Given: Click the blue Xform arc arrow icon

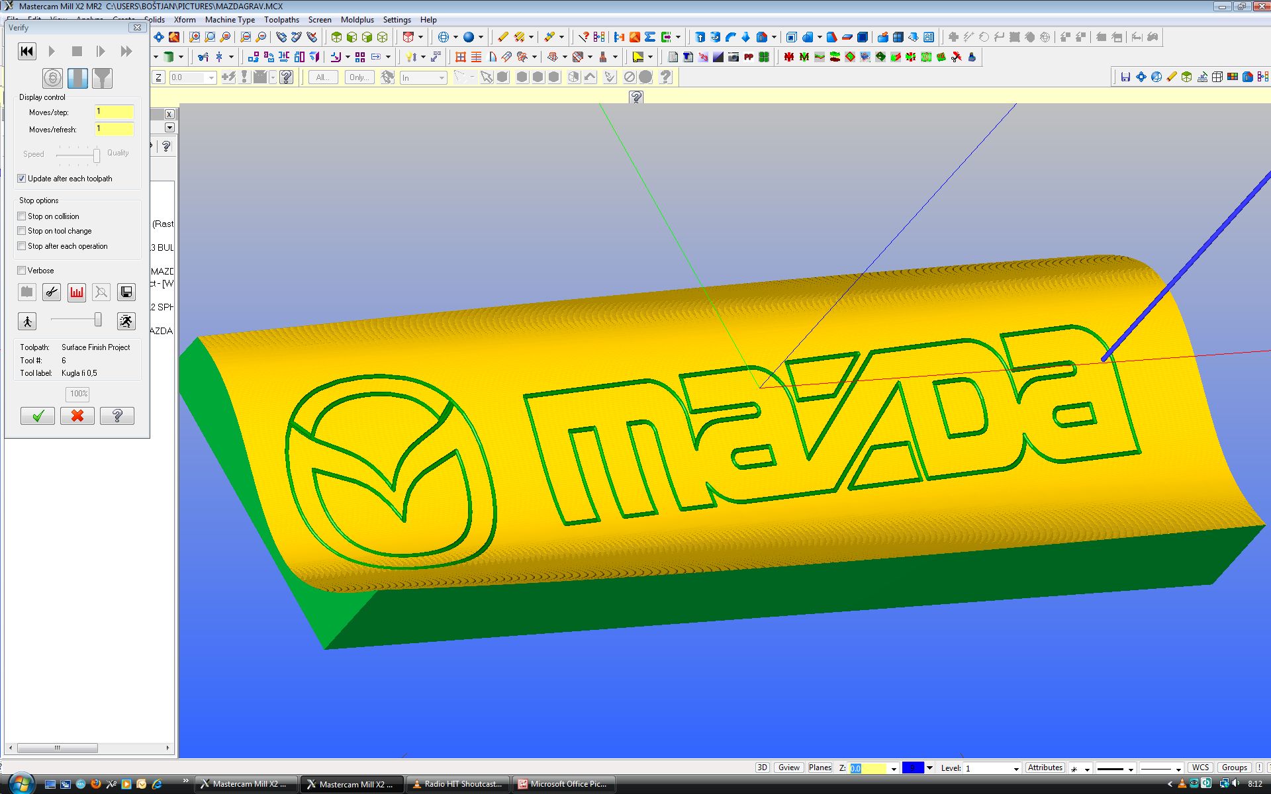Looking at the screenshot, I should (x=730, y=37).
